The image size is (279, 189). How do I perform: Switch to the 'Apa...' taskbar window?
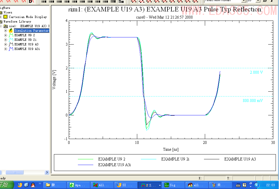[x=78, y=185]
